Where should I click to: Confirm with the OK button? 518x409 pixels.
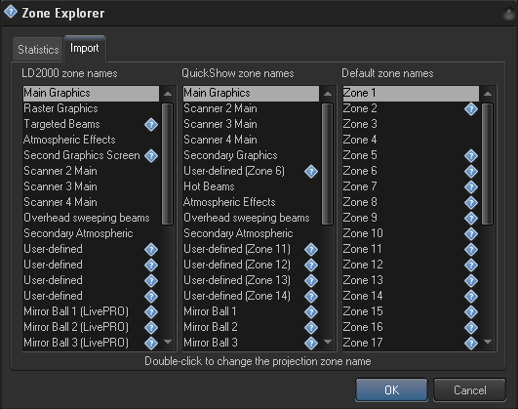point(391,390)
